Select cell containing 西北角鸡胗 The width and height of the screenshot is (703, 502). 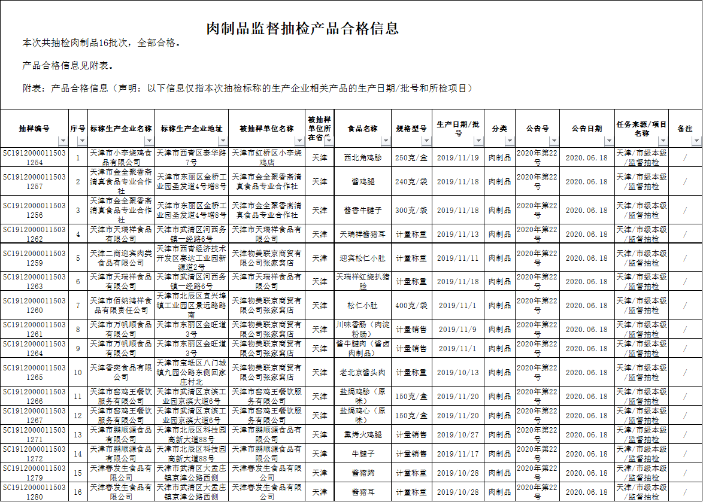(x=362, y=158)
